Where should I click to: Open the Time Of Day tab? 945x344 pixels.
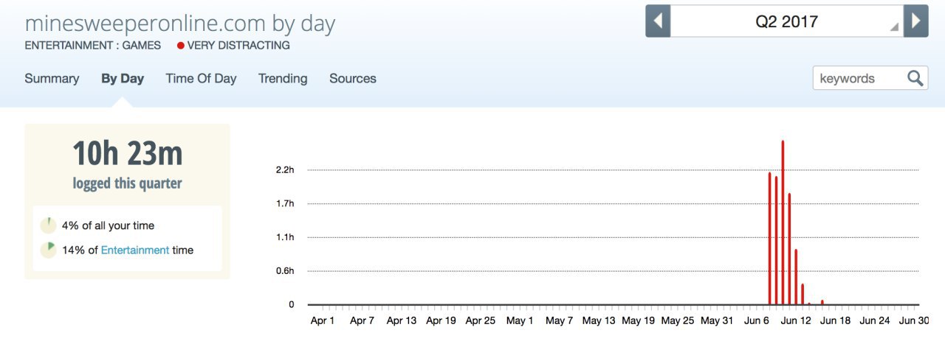click(x=201, y=78)
